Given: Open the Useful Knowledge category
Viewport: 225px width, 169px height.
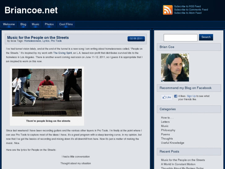Looking at the screenshot, I should tap(172, 143).
